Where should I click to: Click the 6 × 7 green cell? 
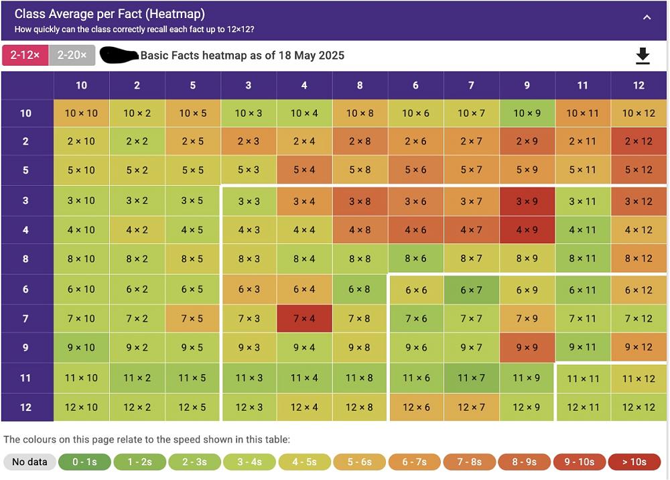471,290
